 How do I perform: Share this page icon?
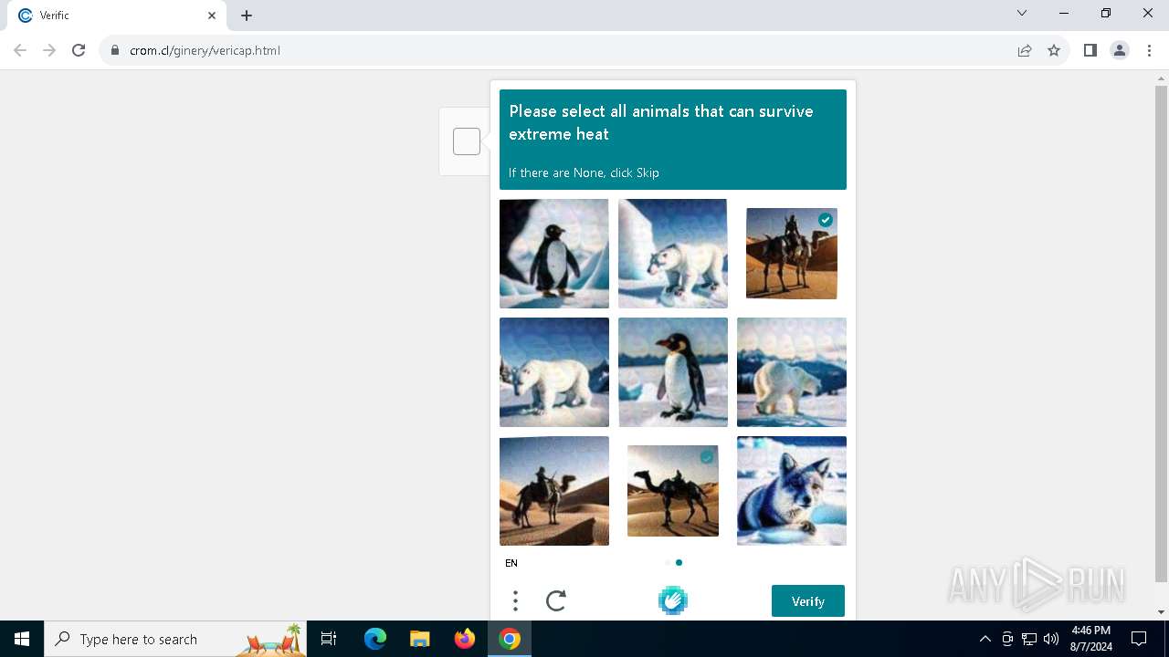click(1025, 50)
